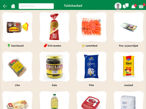The image size is (146, 109).
Task: Focus the Toodete otsing search field
Action: (36, 6)
